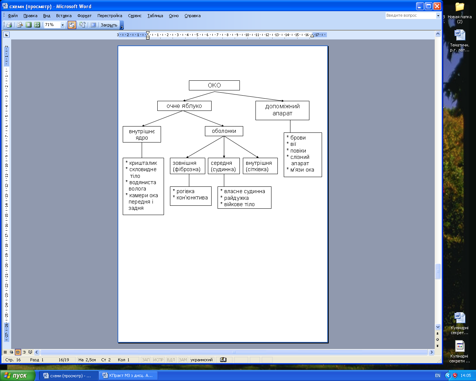This screenshot has width=476, height=381.
Task: Click the EN language bar indicator
Action: click(438, 375)
